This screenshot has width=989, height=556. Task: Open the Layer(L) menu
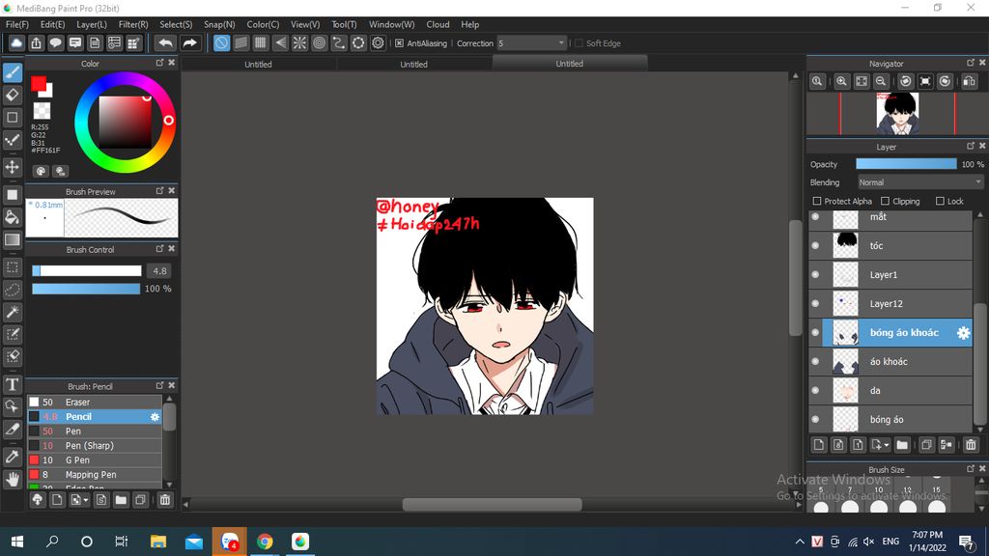(x=92, y=24)
